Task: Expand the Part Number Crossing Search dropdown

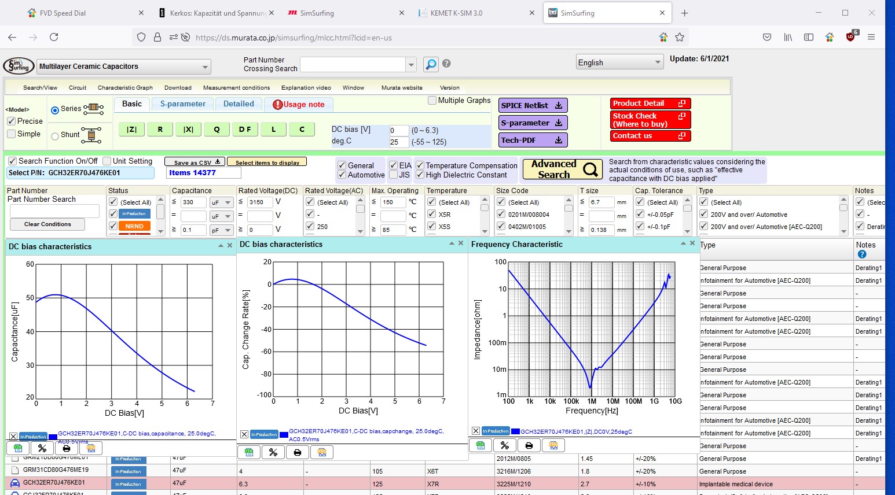Action: (411, 64)
